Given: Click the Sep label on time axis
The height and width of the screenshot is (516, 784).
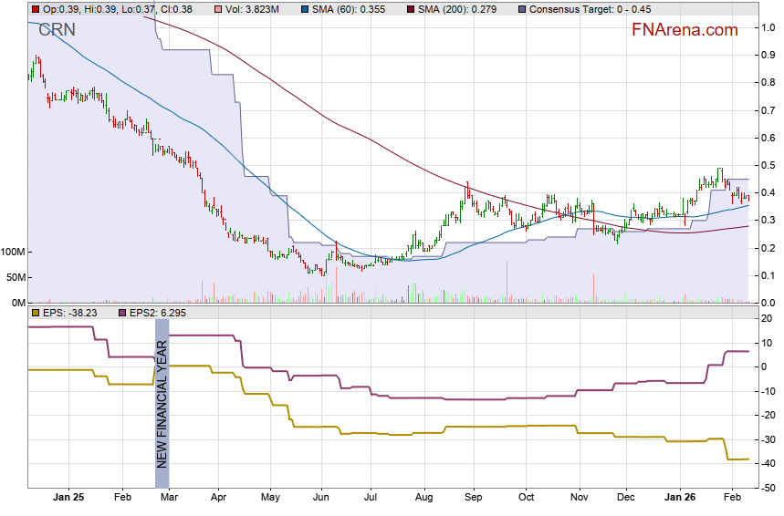Looking at the screenshot, I should click(473, 499).
